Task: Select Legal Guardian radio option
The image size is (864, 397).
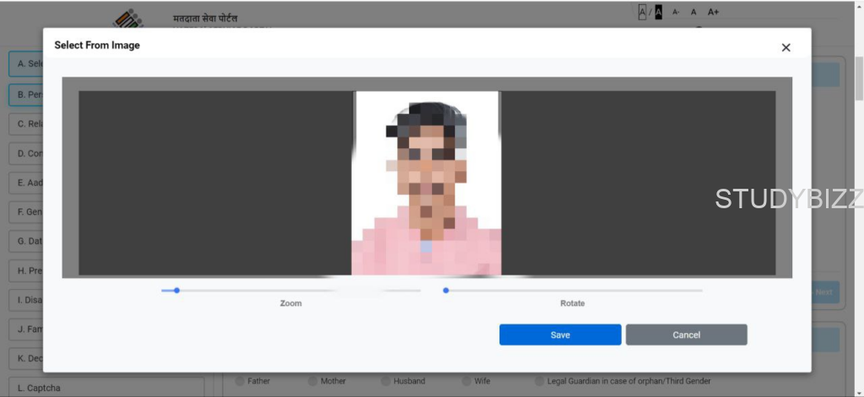Action: click(539, 381)
